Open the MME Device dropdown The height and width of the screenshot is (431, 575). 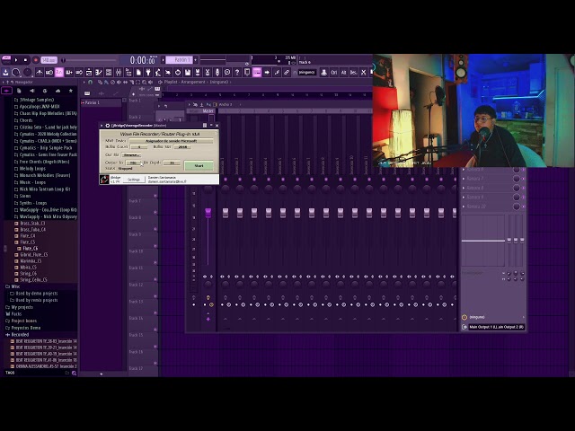pyautogui.click(x=171, y=141)
